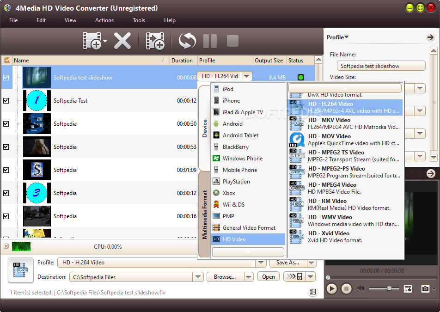
Task: Open the log list icon in status bar
Action: (x=313, y=292)
